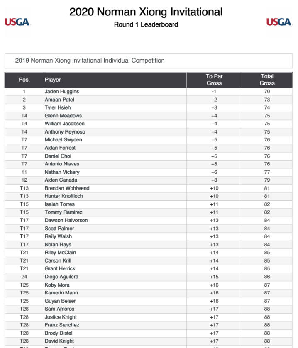Screen dimensions: 298x348
Task: Click Dawson Halvorson's name
Action: coord(66,220)
